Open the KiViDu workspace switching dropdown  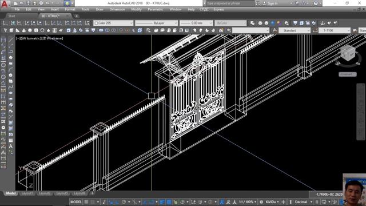[272, 202]
